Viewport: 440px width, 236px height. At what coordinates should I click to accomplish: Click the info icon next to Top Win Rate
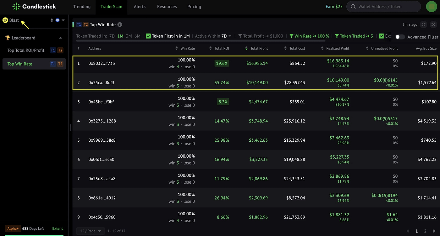tap(120, 24)
